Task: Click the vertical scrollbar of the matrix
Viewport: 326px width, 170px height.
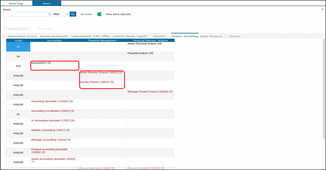Action: click(x=324, y=90)
